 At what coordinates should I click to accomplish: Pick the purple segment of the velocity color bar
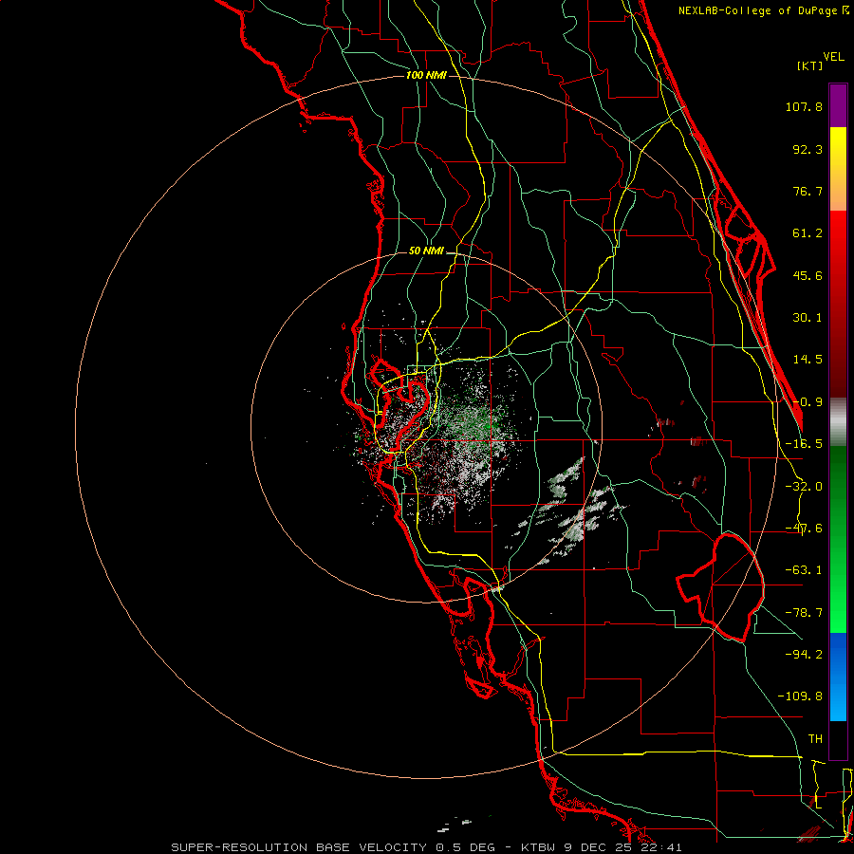coord(838,105)
